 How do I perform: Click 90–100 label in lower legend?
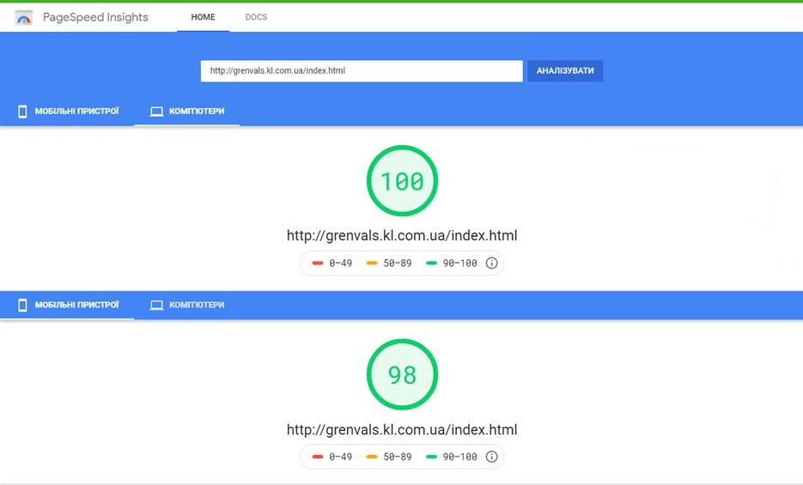(459, 457)
